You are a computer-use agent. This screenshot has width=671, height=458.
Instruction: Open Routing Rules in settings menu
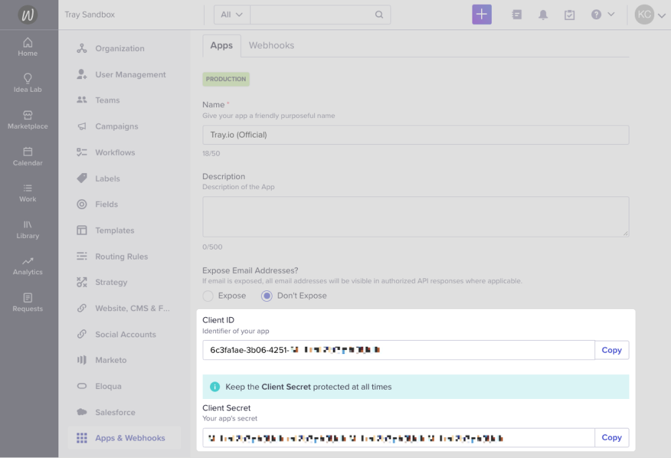point(121,256)
